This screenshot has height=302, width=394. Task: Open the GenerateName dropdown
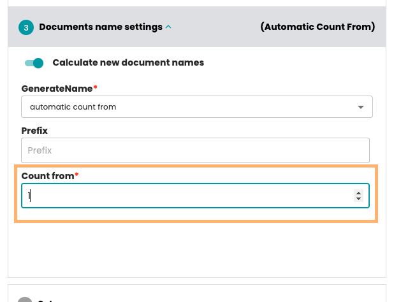191,107
